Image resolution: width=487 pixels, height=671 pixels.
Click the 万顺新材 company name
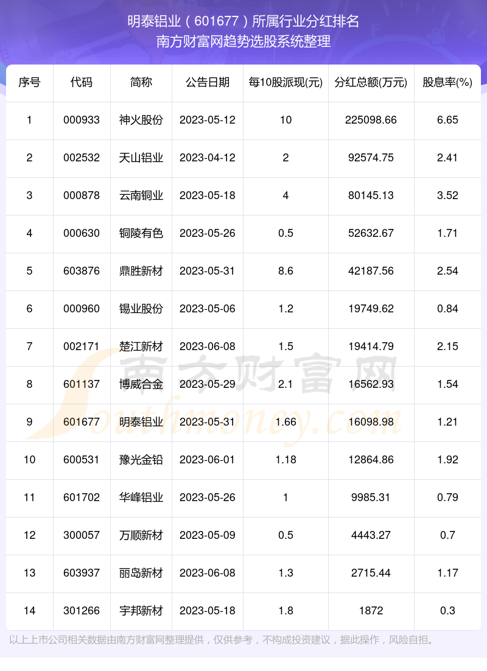(x=141, y=535)
